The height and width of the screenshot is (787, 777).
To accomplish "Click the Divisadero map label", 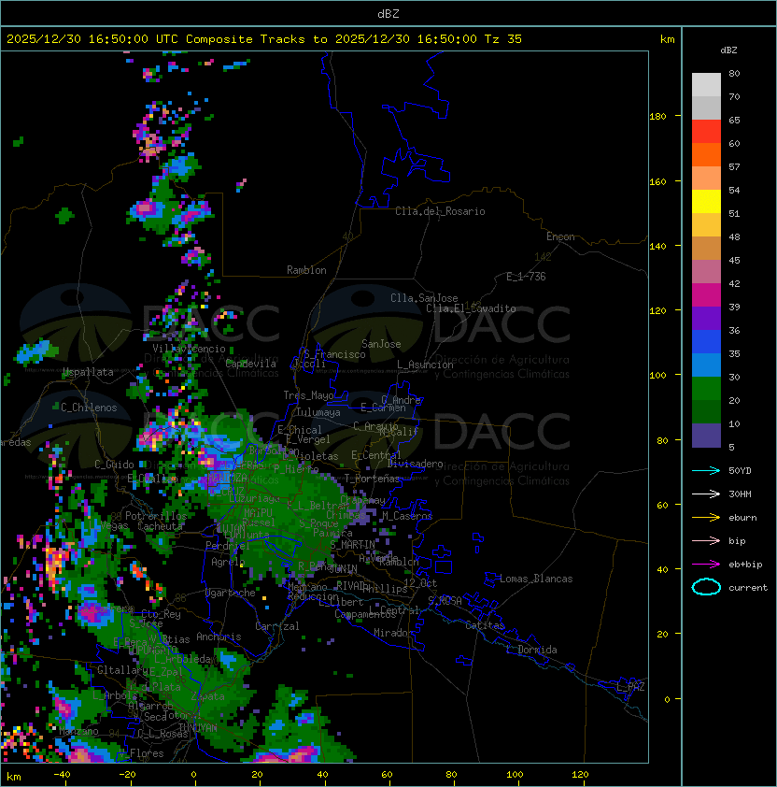I will [415, 464].
